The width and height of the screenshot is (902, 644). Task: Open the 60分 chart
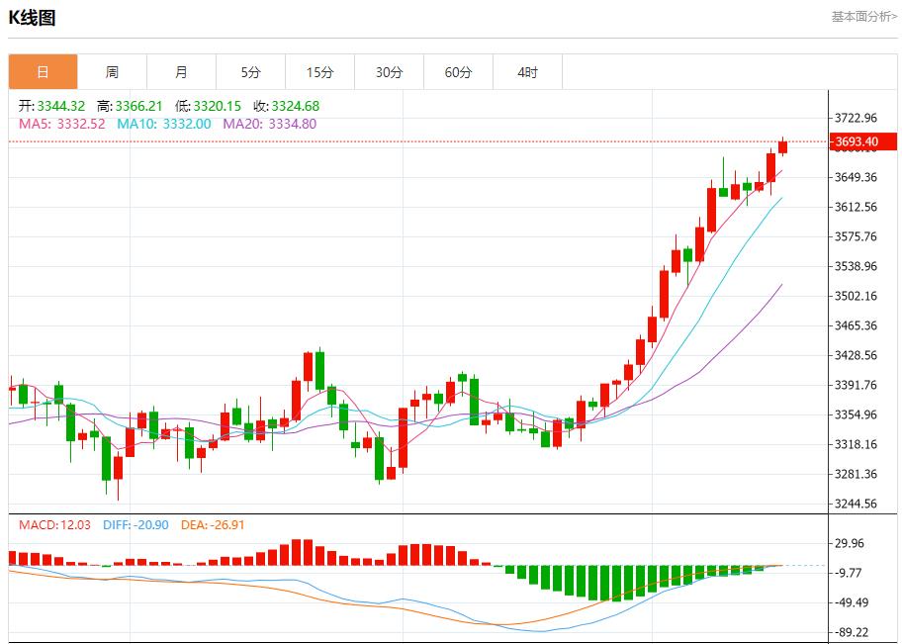(x=458, y=71)
